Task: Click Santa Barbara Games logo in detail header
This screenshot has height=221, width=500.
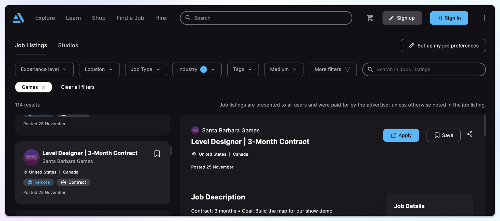Action: click(x=195, y=130)
